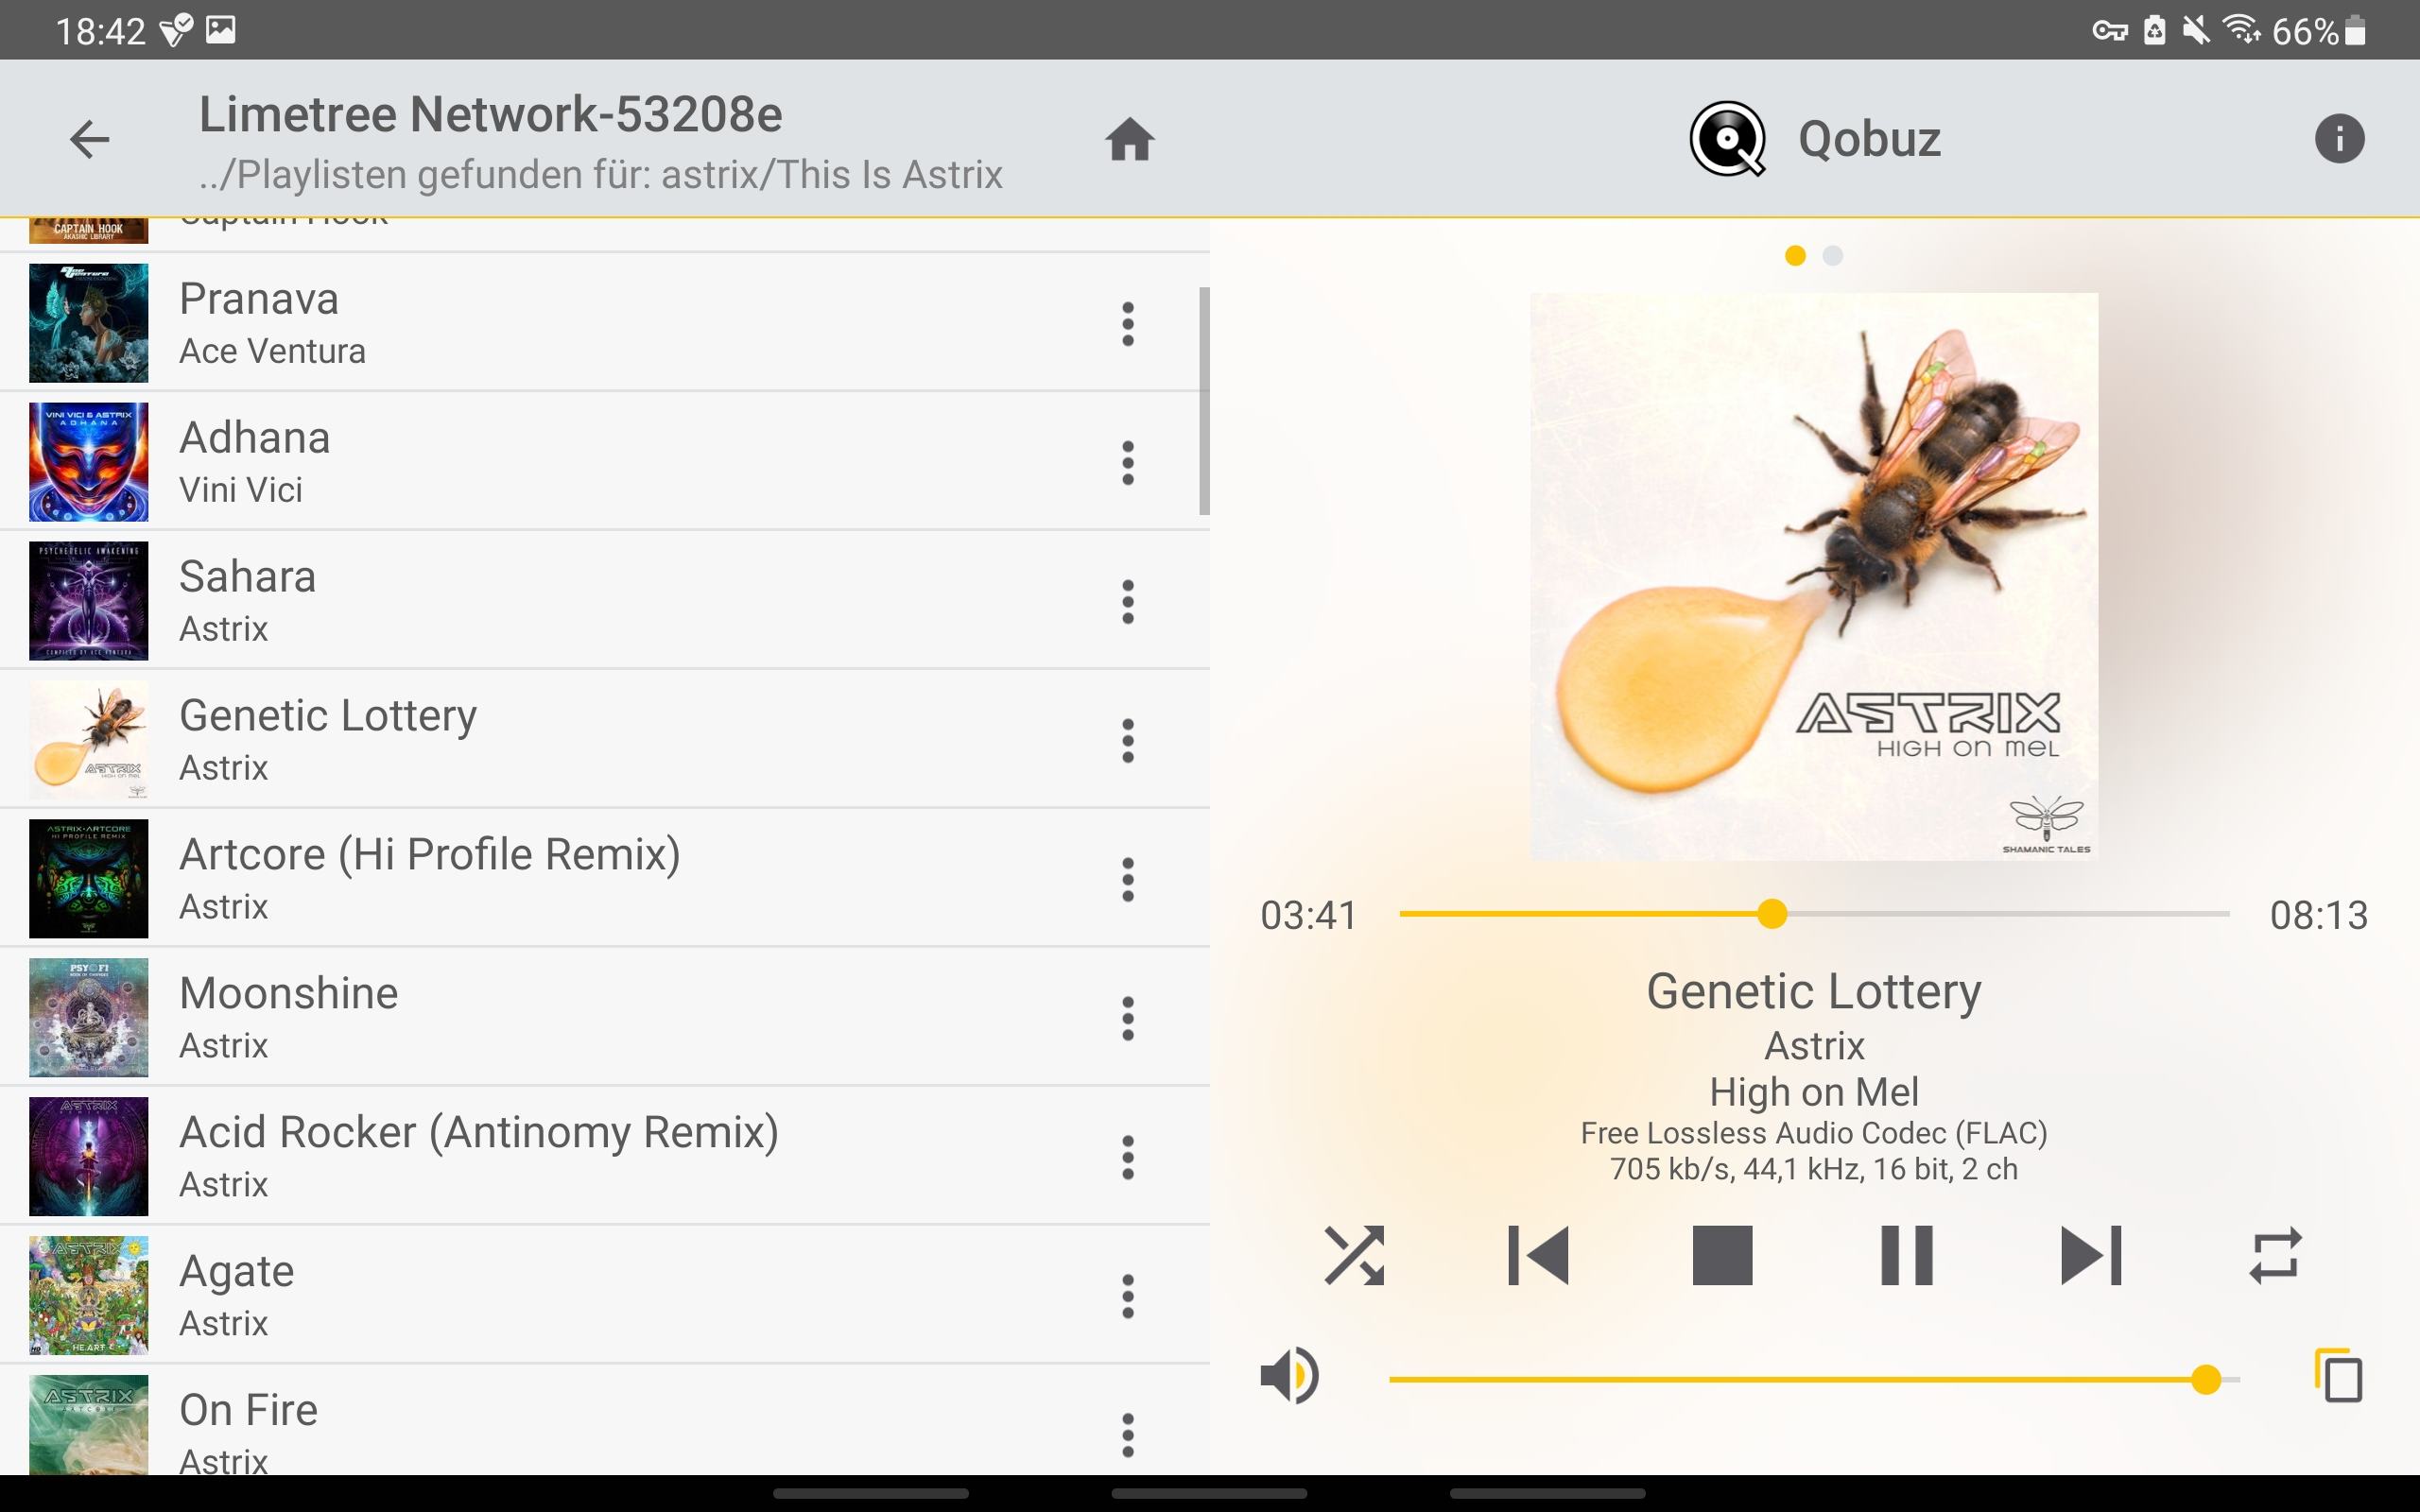The height and width of the screenshot is (1512, 2420).
Task: Pause the current track
Action: (x=1906, y=1255)
